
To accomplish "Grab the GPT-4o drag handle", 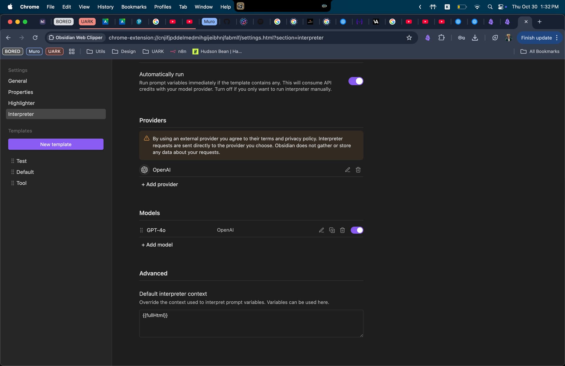I will pos(141,230).
